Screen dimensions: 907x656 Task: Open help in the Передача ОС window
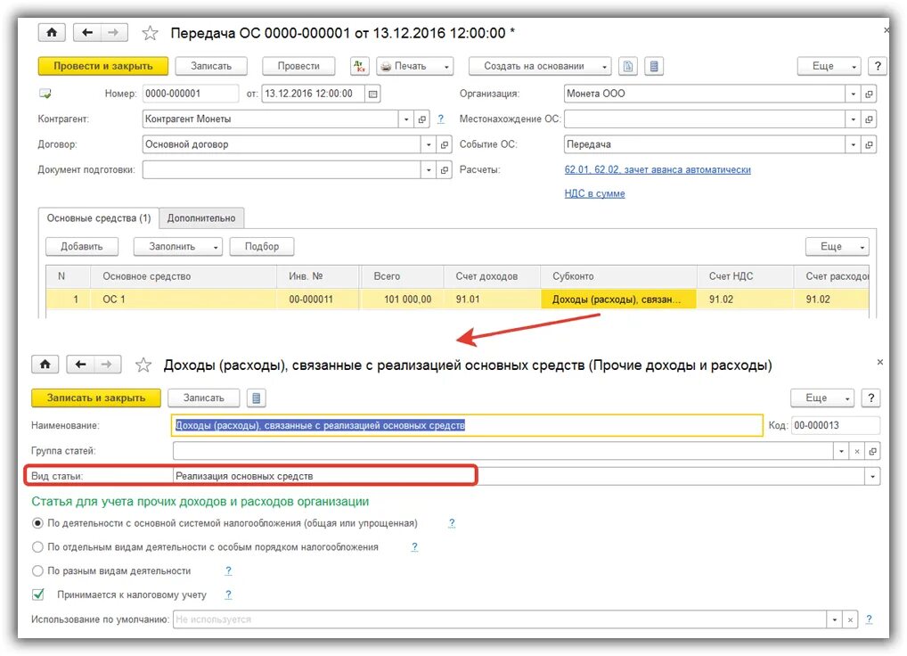click(878, 66)
